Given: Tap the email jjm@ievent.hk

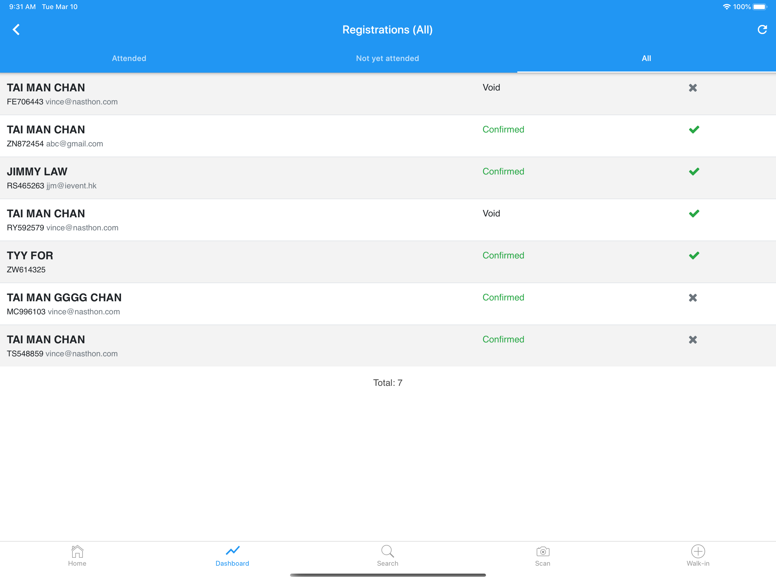Looking at the screenshot, I should tap(72, 186).
